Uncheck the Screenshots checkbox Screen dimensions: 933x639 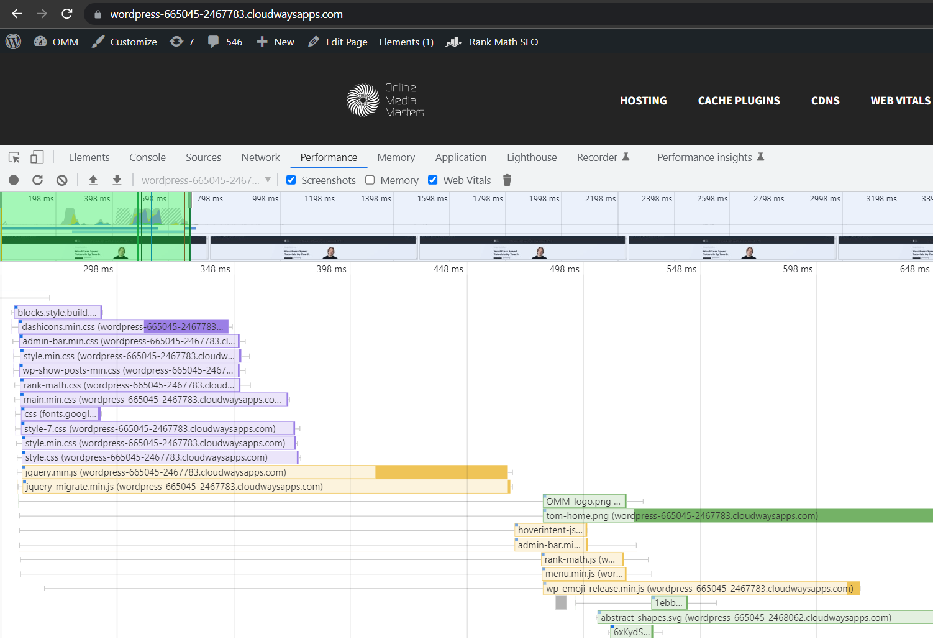(x=291, y=180)
